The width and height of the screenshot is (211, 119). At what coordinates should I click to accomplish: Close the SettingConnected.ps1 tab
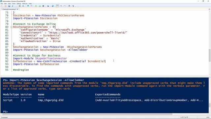click(17, 9)
